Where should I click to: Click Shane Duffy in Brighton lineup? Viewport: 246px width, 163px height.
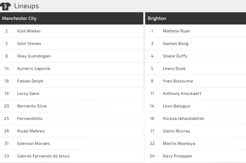175,56
